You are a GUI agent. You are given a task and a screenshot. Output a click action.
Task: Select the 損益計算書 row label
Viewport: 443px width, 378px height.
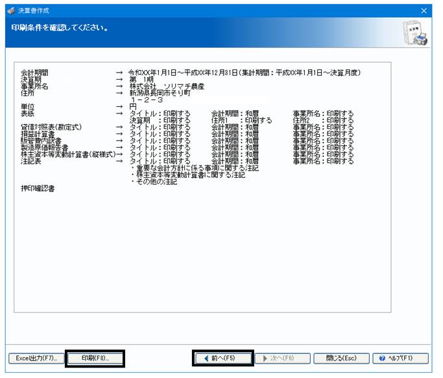[38, 134]
